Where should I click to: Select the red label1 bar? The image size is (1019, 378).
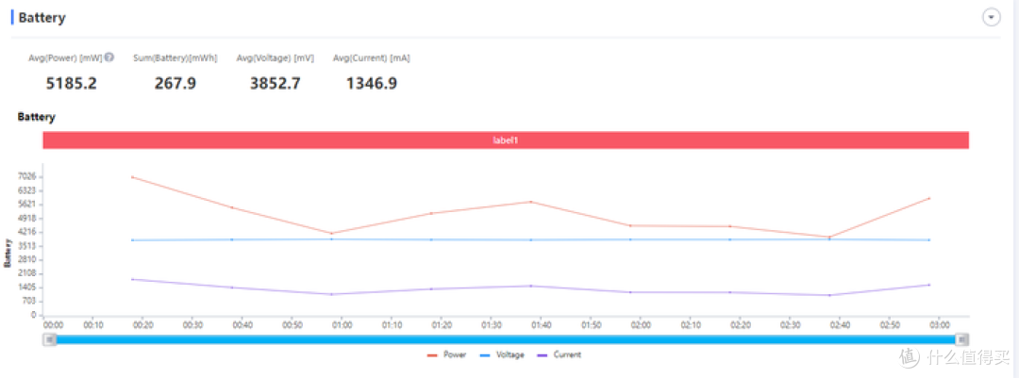click(x=506, y=140)
